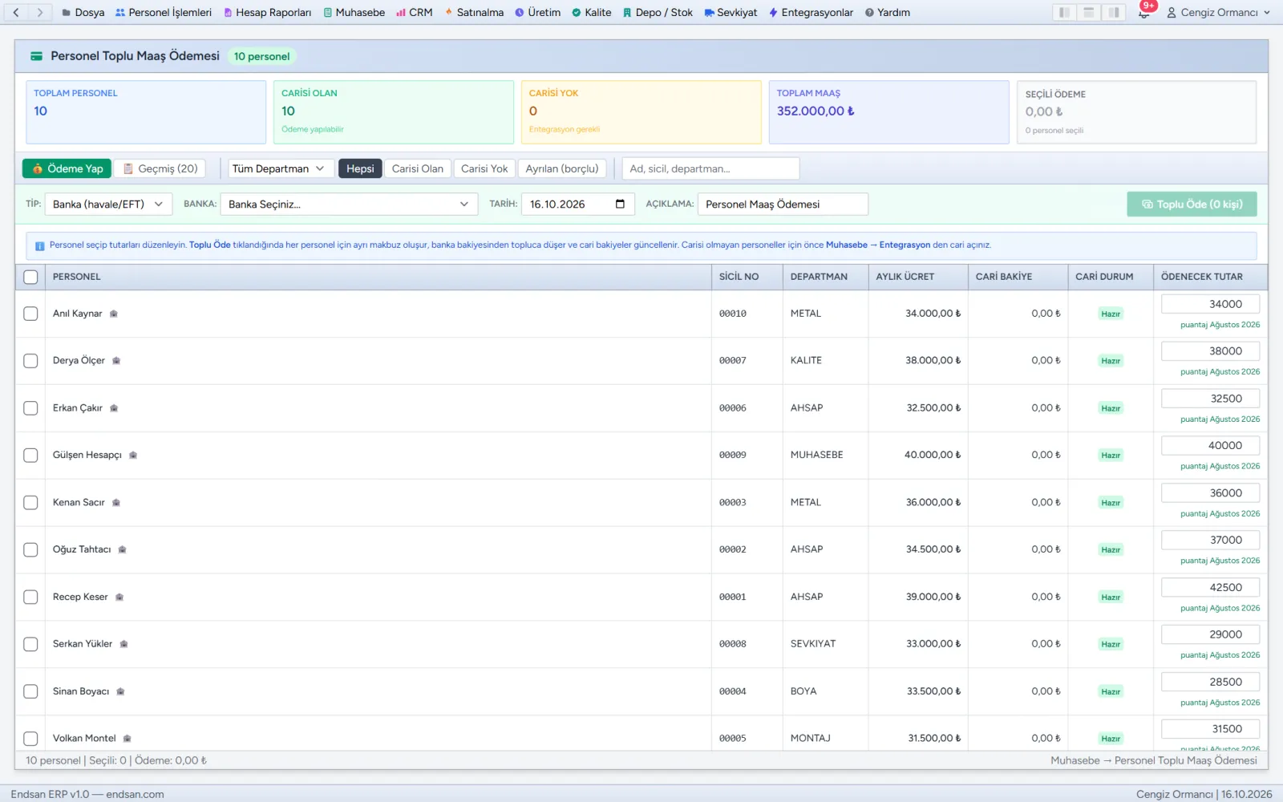This screenshot has height=802, width=1283.
Task: Toggle the right panel layout icon
Action: (1114, 12)
